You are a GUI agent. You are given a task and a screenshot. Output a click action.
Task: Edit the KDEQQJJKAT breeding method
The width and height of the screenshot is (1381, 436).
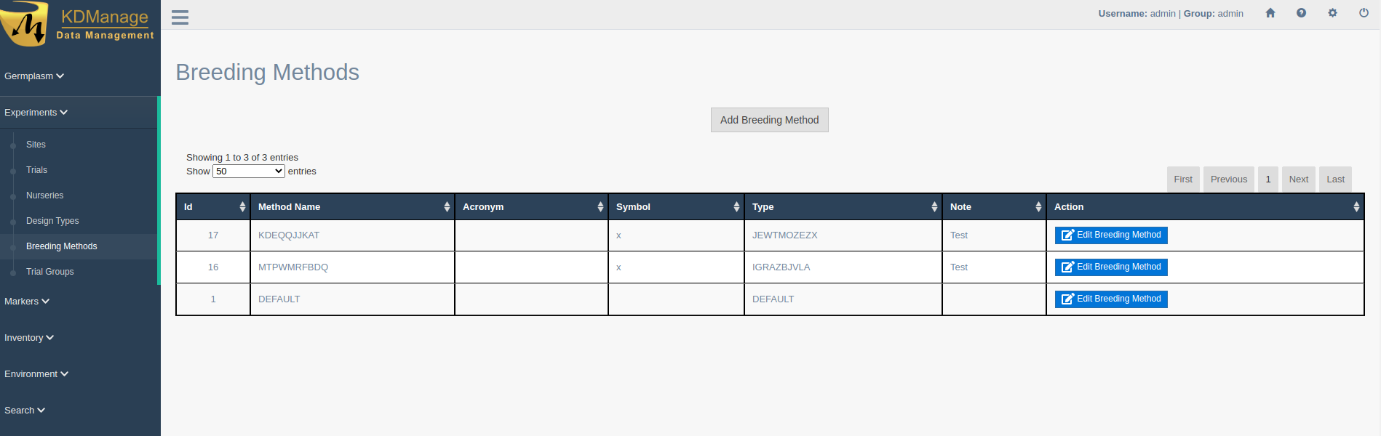(1110, 235)
